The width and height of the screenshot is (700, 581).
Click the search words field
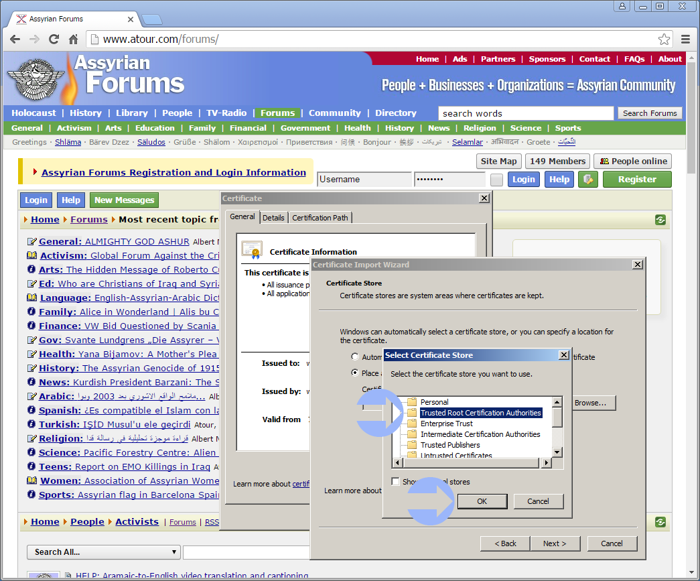coord(526,113)
